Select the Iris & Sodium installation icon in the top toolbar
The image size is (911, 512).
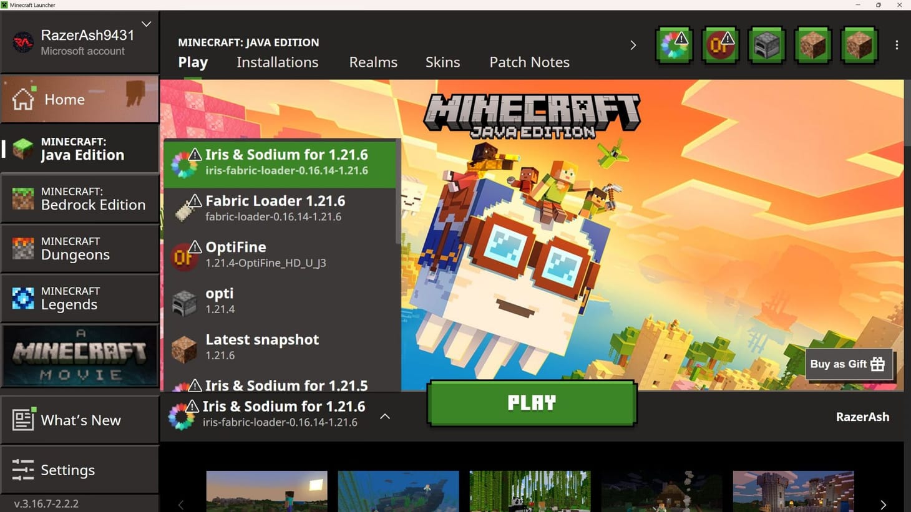pyautogui.click(x=674, y=45)
